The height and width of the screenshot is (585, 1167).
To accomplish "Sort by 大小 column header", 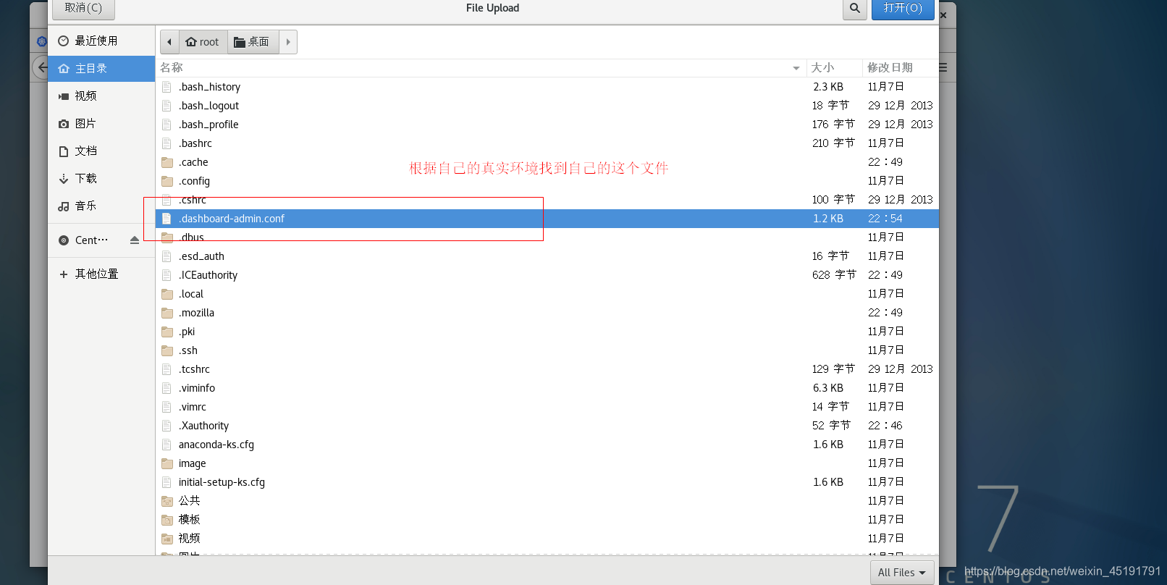I will 834,67.
